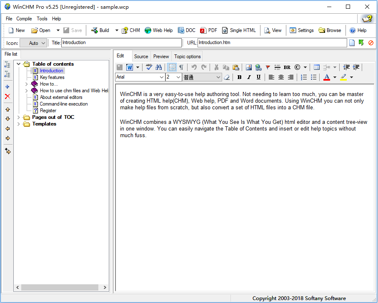
Task: Expand the Pages out of TOC folder
Action: [x=19, y=117]
